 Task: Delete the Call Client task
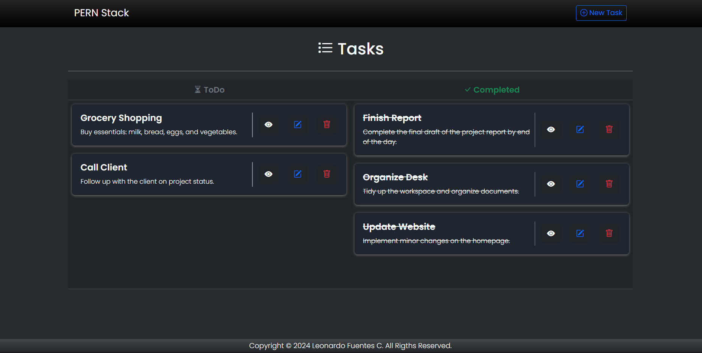click(x=327, y=174)
